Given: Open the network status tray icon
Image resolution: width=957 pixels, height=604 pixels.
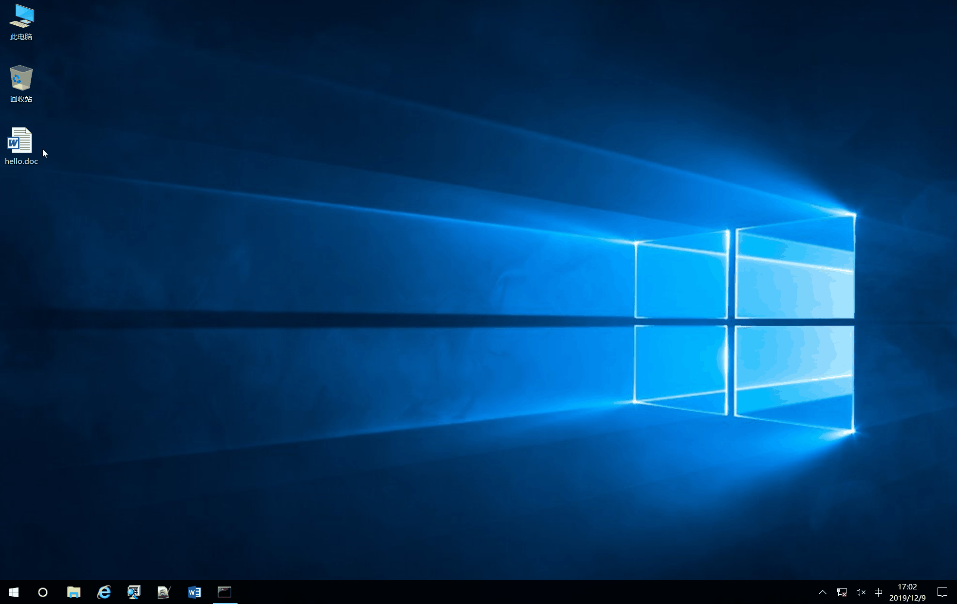Looking at the screenshot, I should (842, 592).
